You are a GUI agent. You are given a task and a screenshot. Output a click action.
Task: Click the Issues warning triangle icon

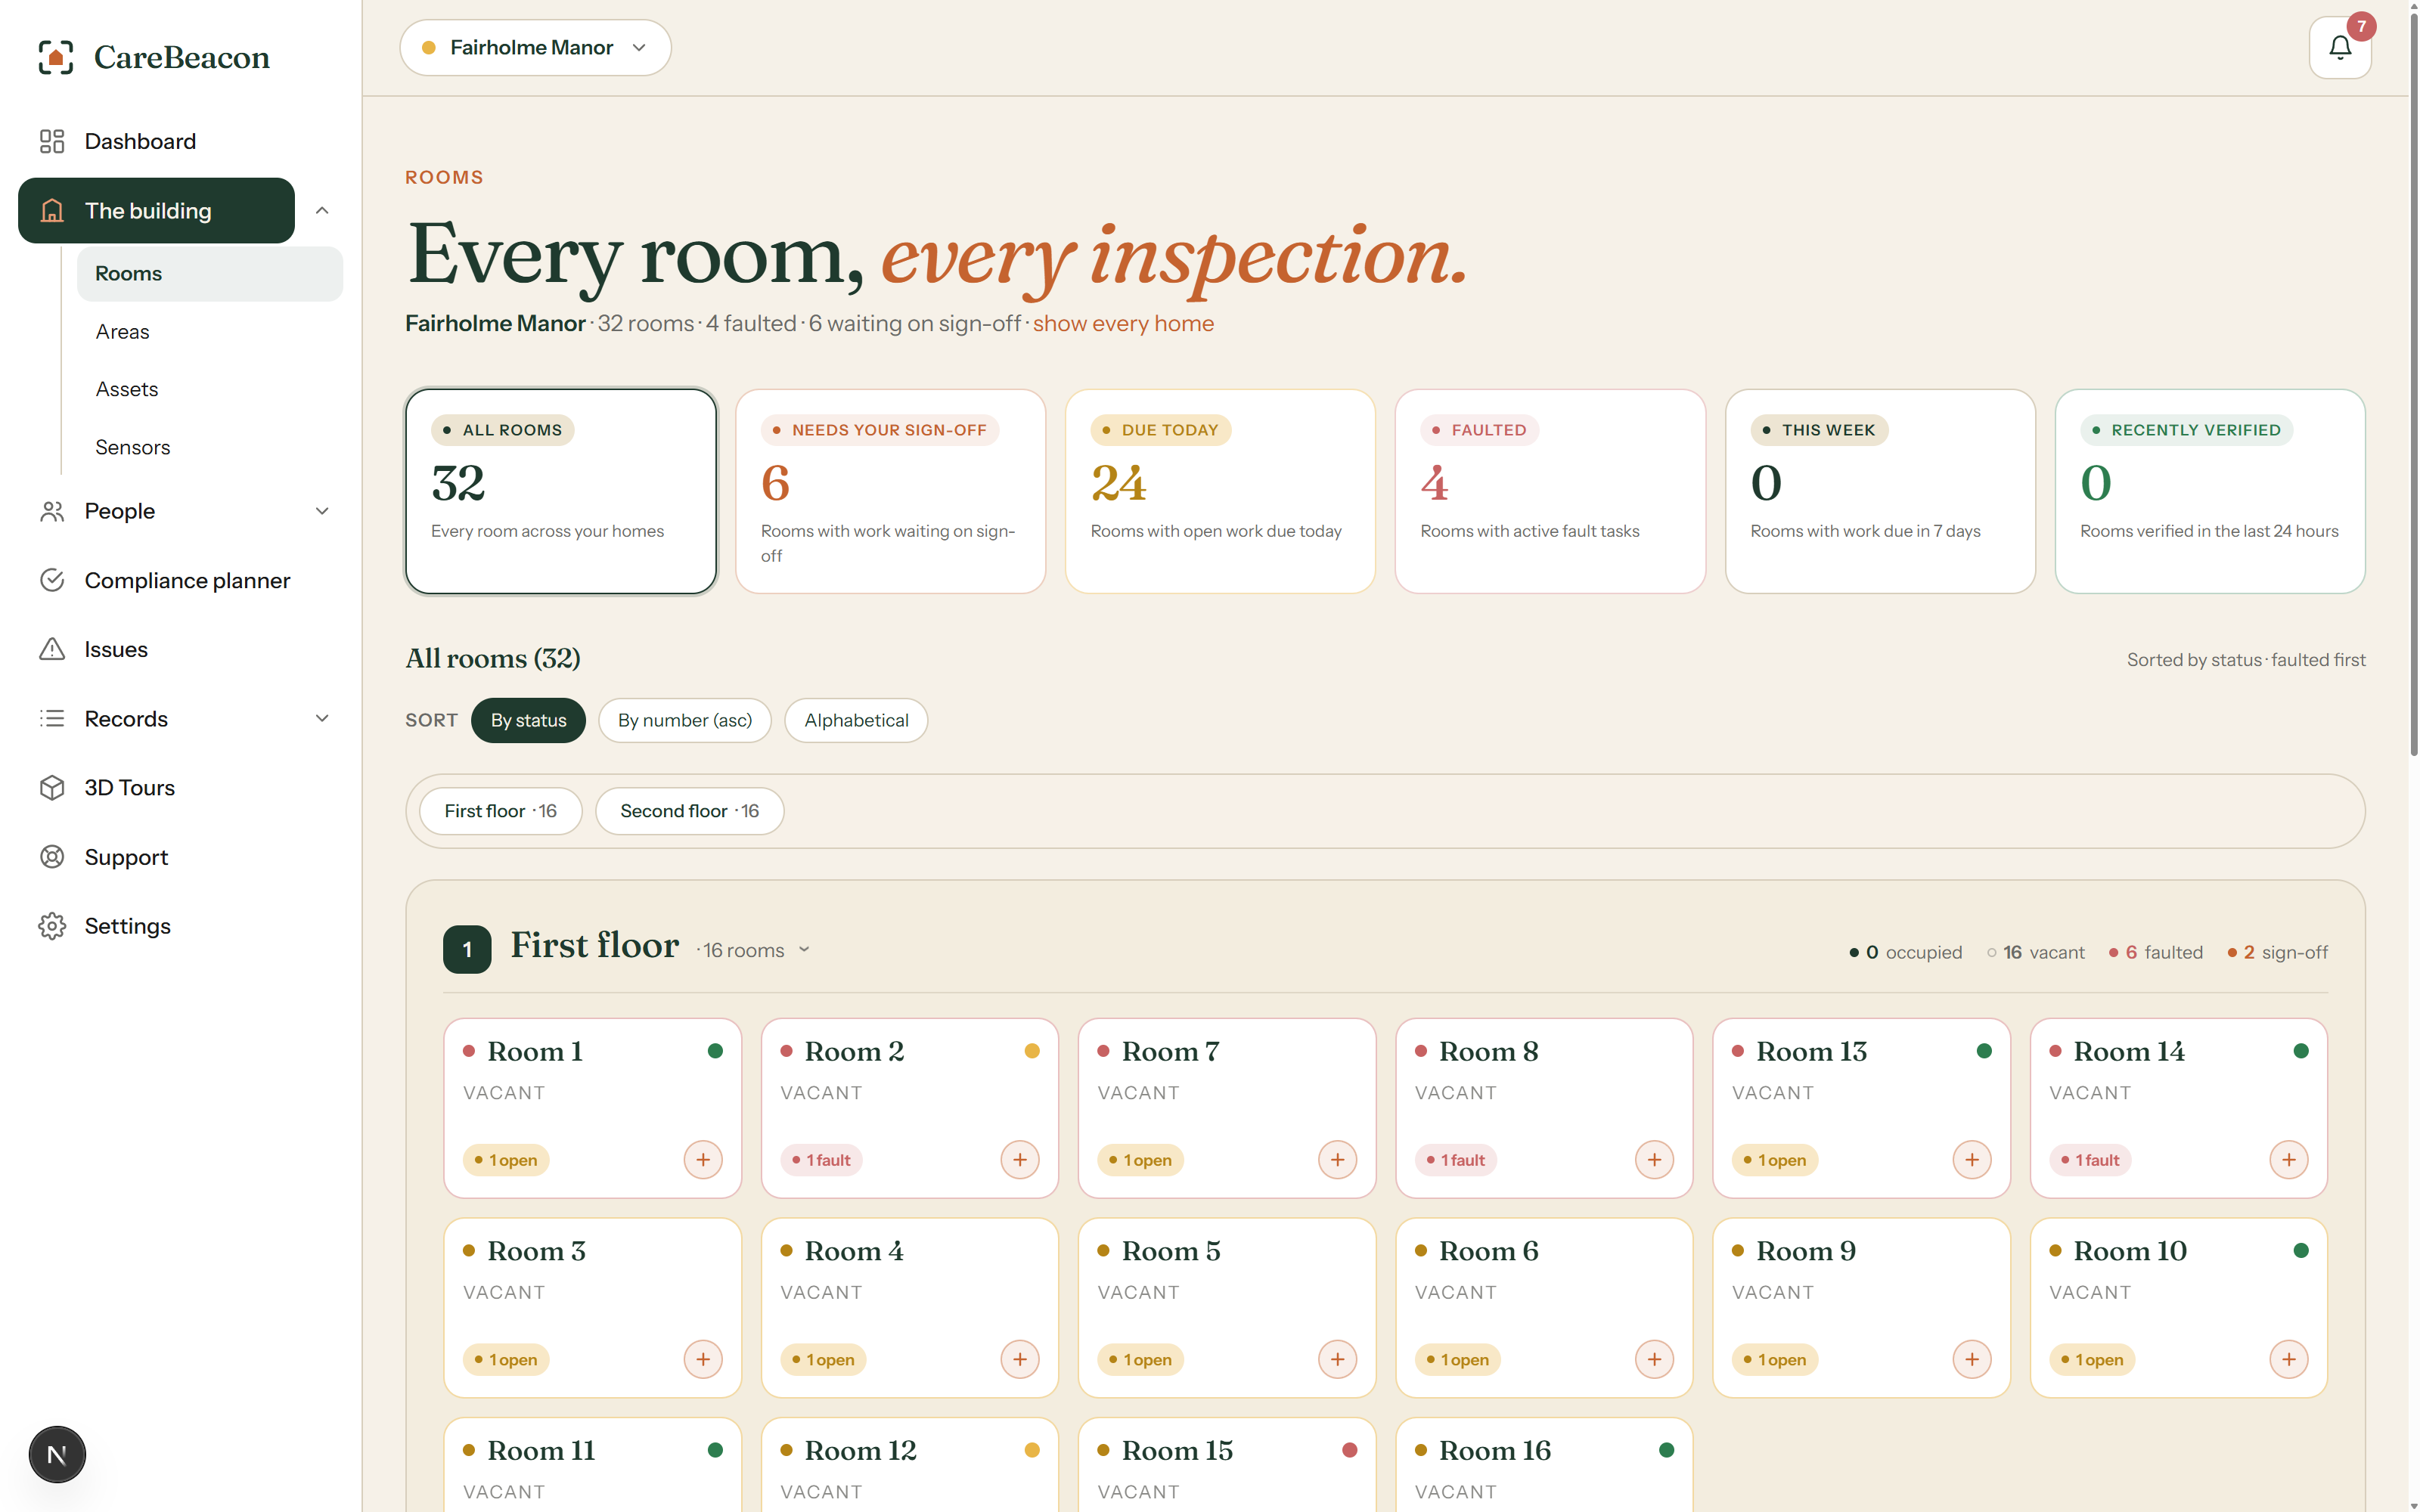click(x=52, y=649)
